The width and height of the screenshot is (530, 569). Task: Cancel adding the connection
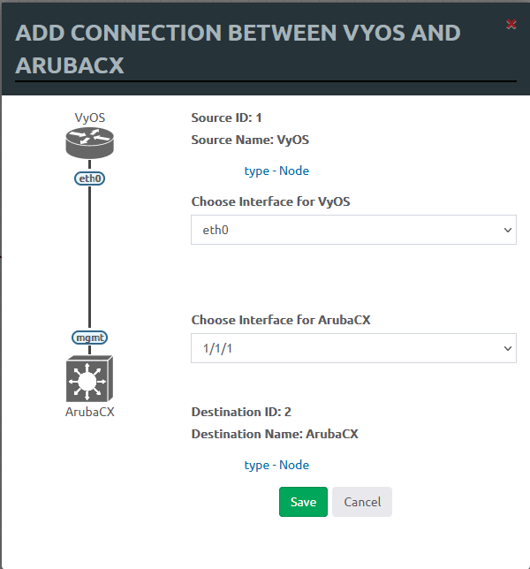362,502
